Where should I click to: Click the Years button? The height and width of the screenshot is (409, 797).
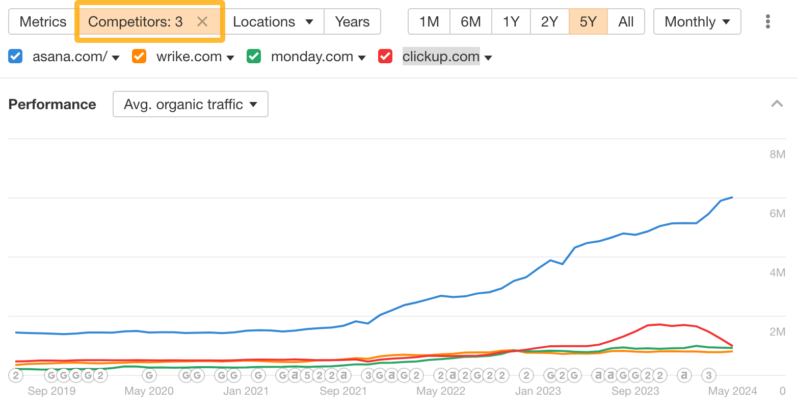coord(352,21)
